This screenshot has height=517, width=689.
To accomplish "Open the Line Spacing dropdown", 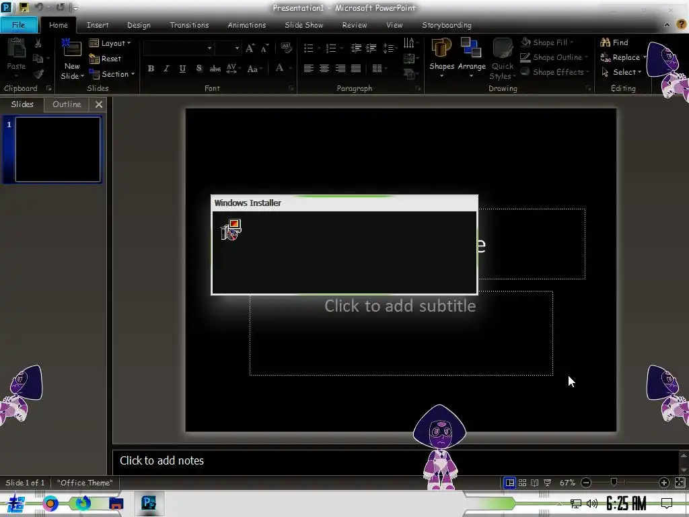I will (x=390, y=48).
